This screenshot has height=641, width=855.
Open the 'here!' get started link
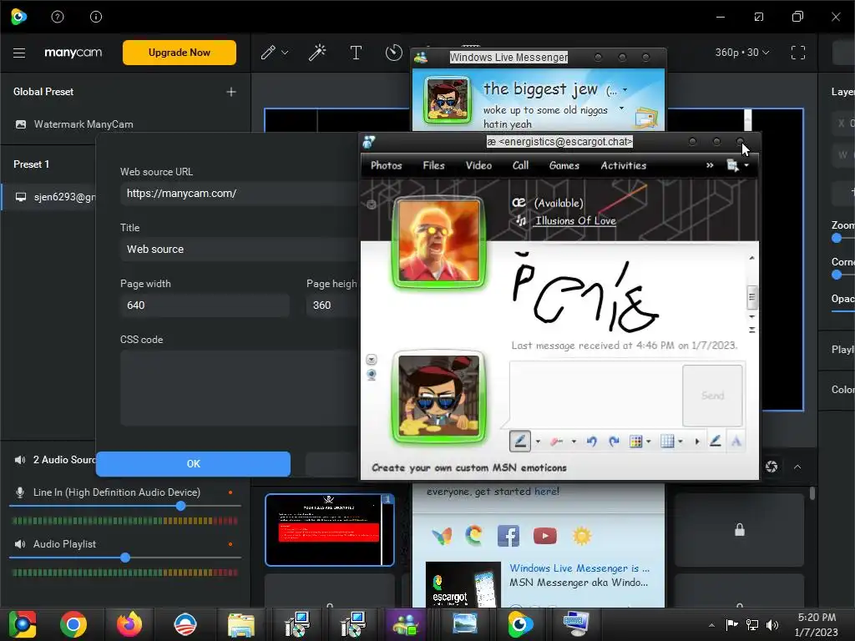pos(547,491)
